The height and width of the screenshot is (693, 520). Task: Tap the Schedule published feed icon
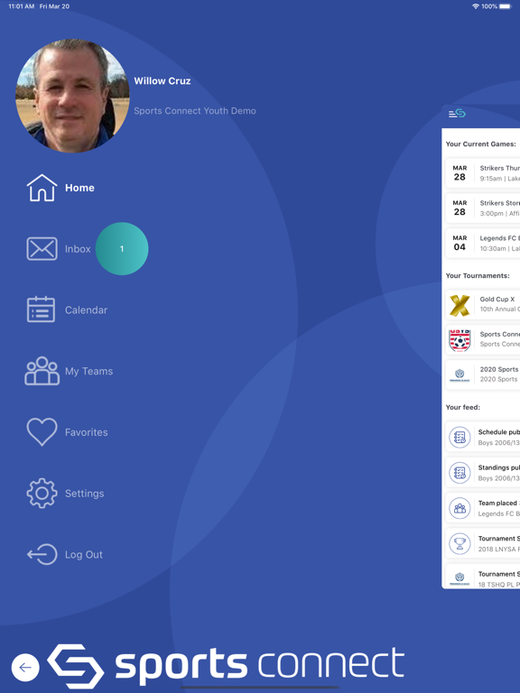[x=460, y=437]
